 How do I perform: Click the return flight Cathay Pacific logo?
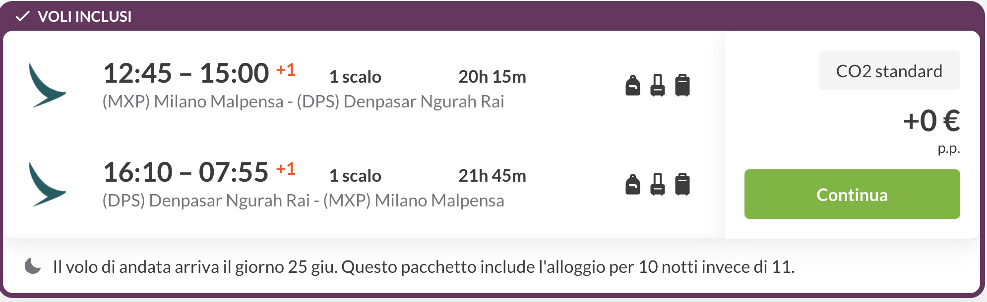(x=47, y=184)
